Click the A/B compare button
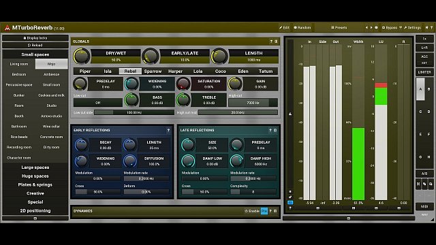This screenshot has width=436, height=245. tap(424, 174)
